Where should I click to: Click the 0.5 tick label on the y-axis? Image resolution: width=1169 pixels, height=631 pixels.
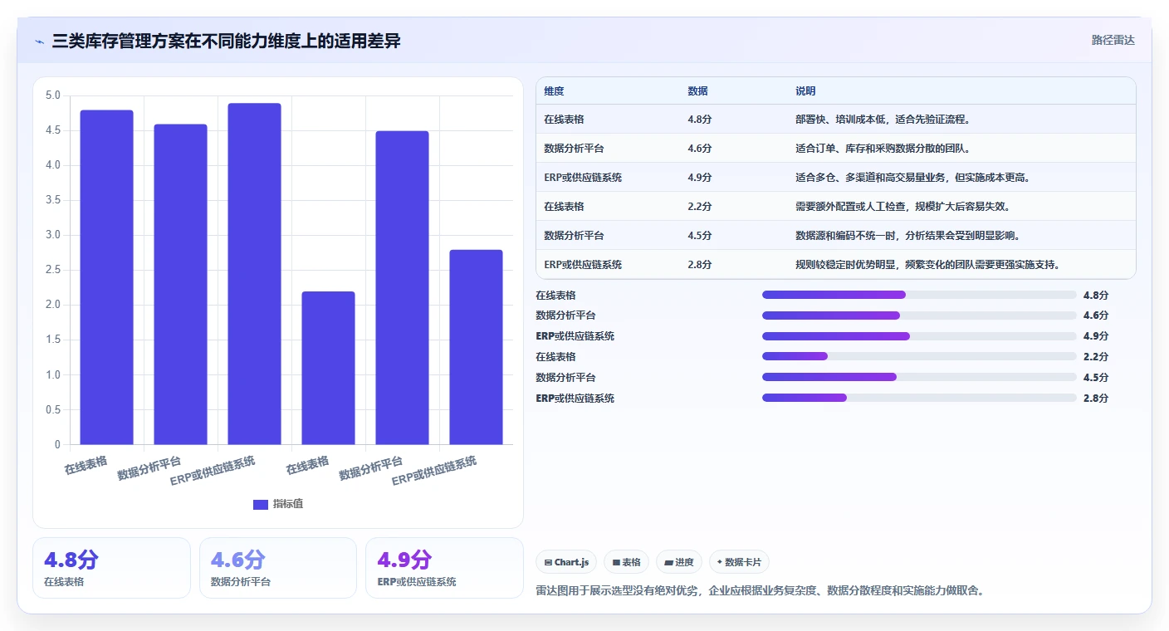pyautogui.click(x=53, y=409)
